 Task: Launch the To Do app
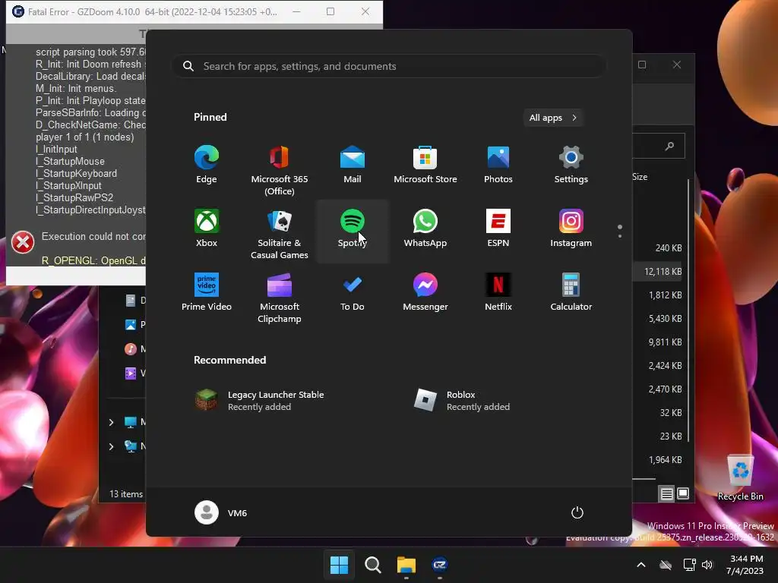353,292
